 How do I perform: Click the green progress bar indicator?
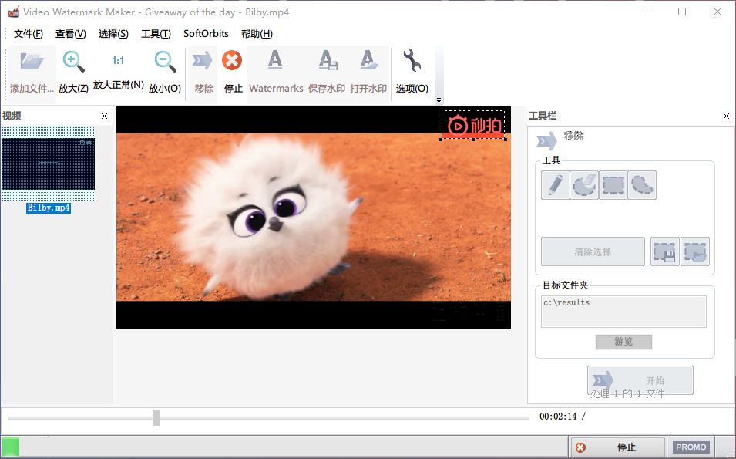coord(11,447)
